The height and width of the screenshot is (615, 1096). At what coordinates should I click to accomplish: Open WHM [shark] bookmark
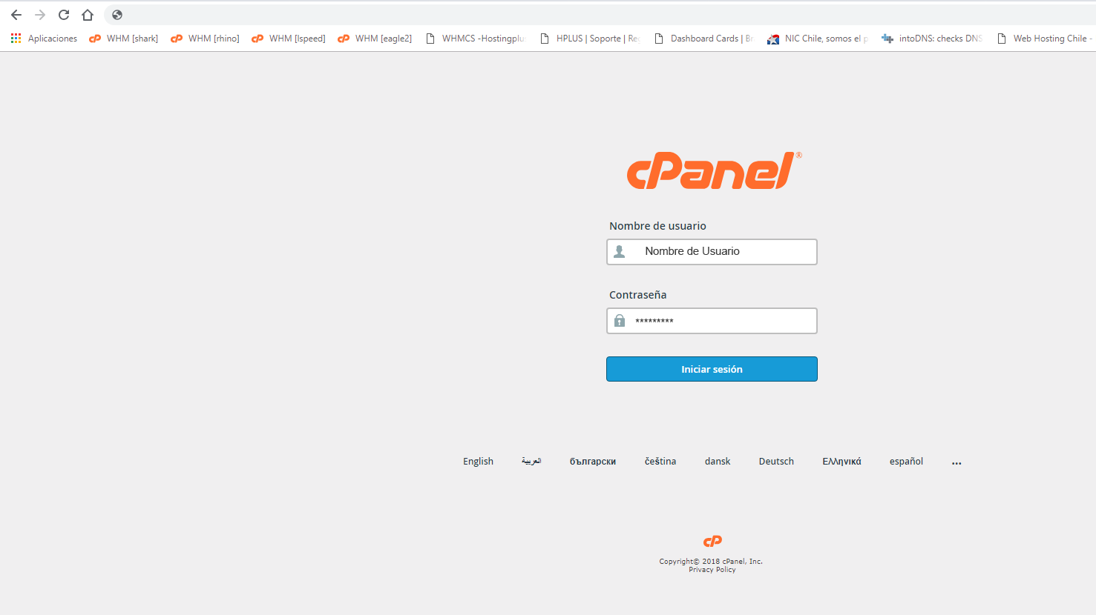(x=124, y=39)
